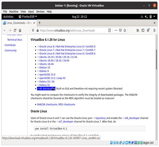Open the Firefox library icon
Image resolution: width=159 pixels, height=147 pixels.
coord(138,30)
